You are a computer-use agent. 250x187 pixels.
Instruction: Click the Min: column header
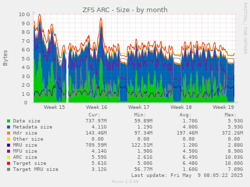coord(140,115)
